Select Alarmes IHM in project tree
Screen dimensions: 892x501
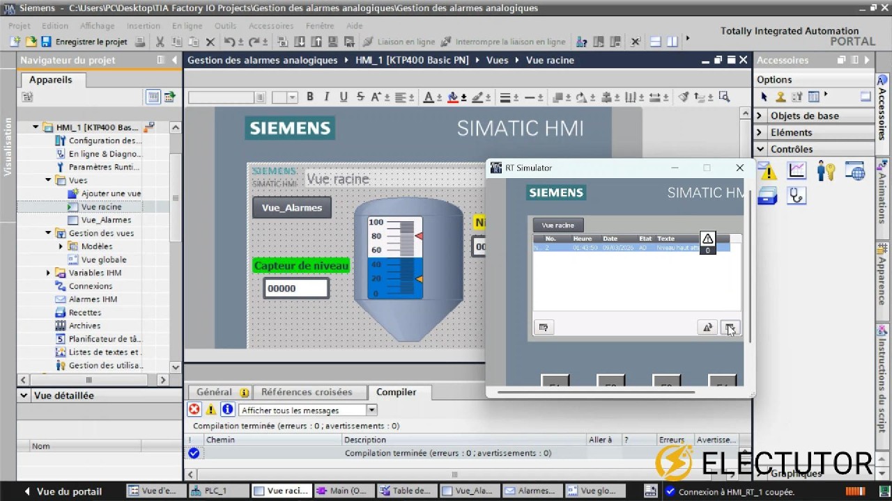click(93, 299)
